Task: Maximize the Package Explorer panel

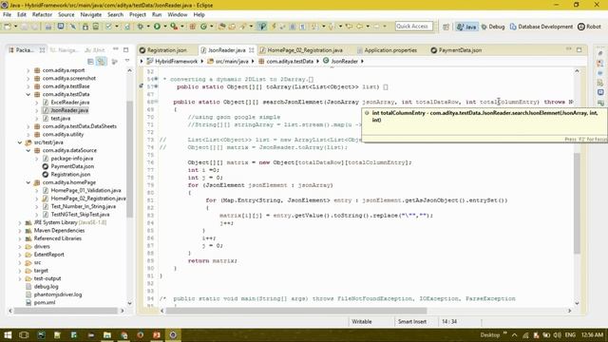Action: (x=126, y=49)
